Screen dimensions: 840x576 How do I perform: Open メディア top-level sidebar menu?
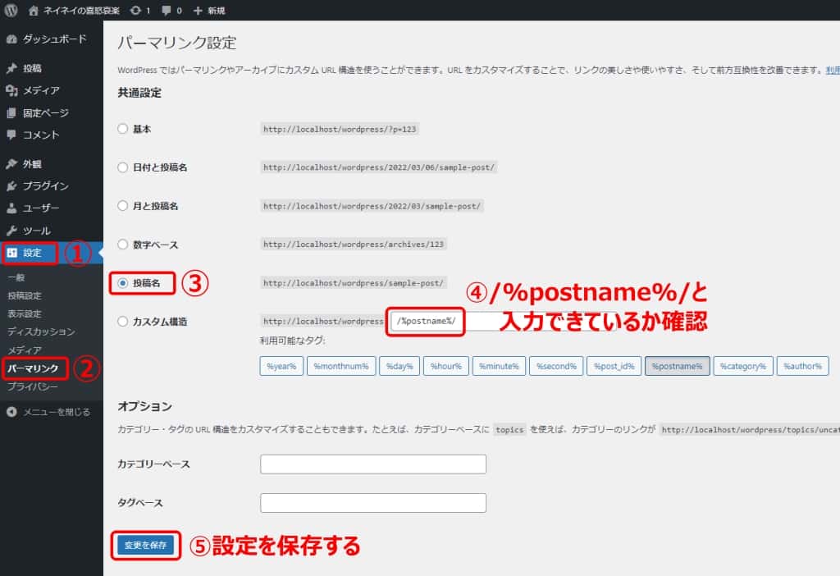click(x=41, y=90)
